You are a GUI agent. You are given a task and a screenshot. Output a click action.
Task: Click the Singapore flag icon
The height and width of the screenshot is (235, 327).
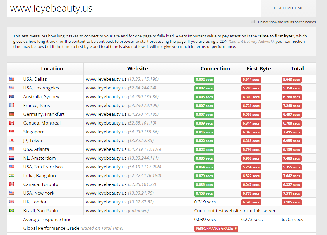click(12, 132)
